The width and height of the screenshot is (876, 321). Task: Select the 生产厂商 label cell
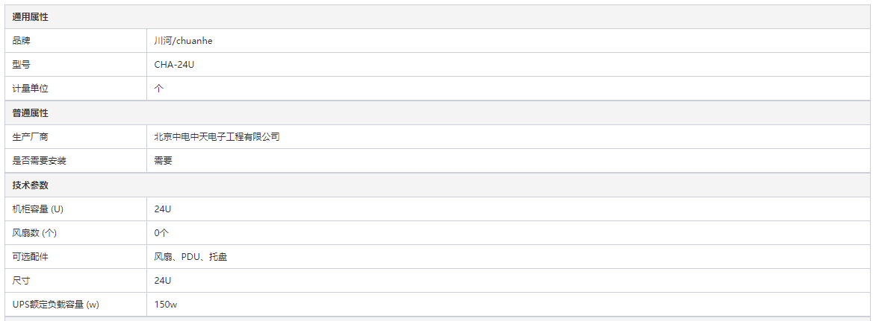click(x=76, y=136)
